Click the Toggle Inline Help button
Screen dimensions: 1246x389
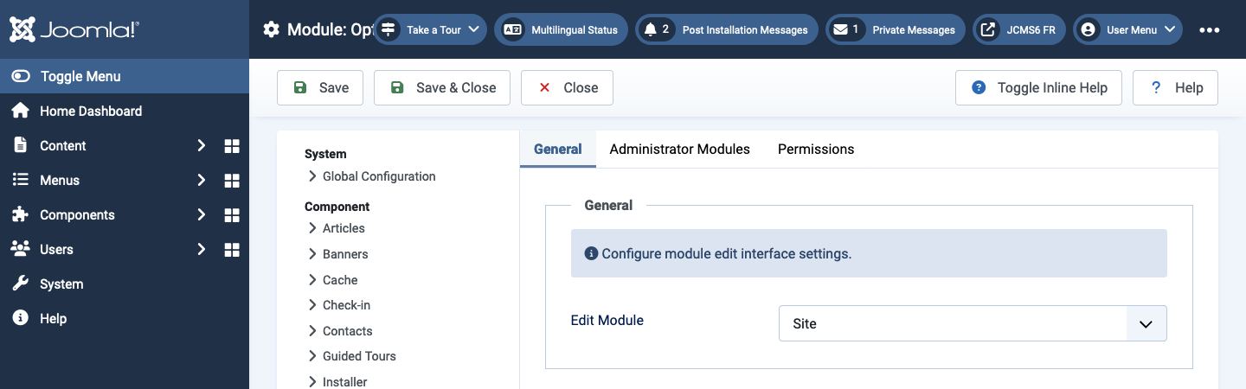[x=1038, y=87]
